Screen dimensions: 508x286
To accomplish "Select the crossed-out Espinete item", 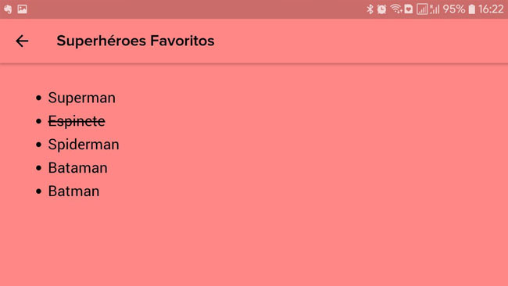I will [77, 121].
